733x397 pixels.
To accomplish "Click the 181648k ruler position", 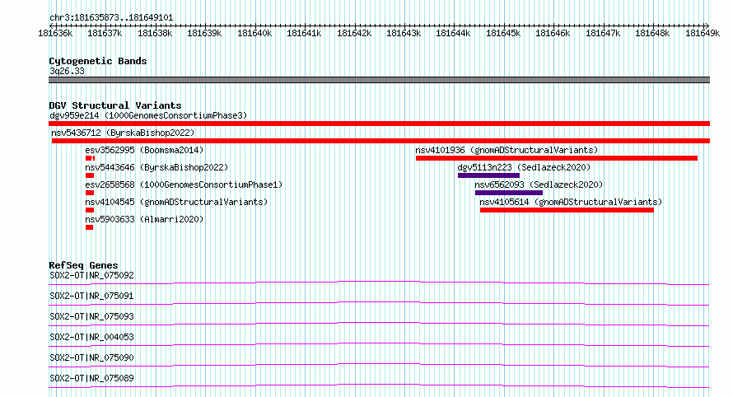I will (x=652, y=33).
